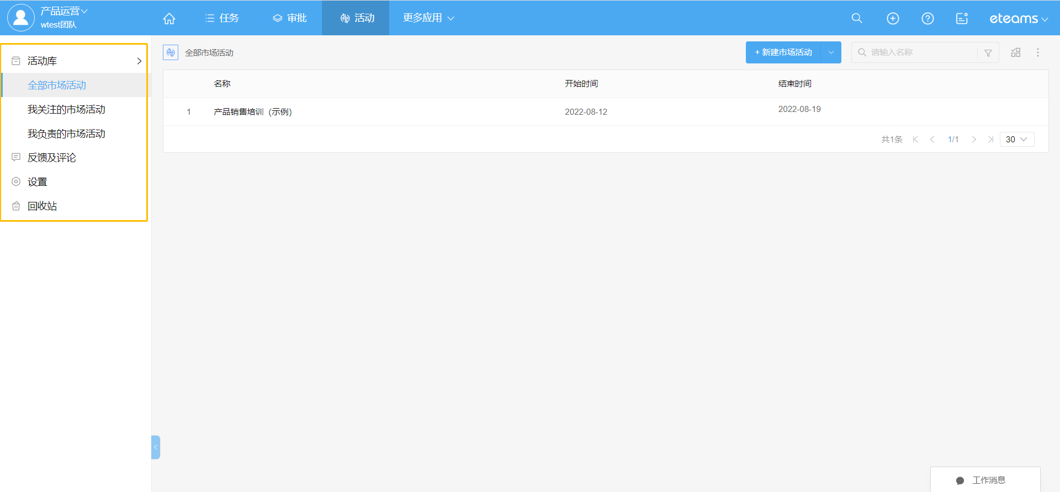Switch to the 审批 tab

point(290,18)
